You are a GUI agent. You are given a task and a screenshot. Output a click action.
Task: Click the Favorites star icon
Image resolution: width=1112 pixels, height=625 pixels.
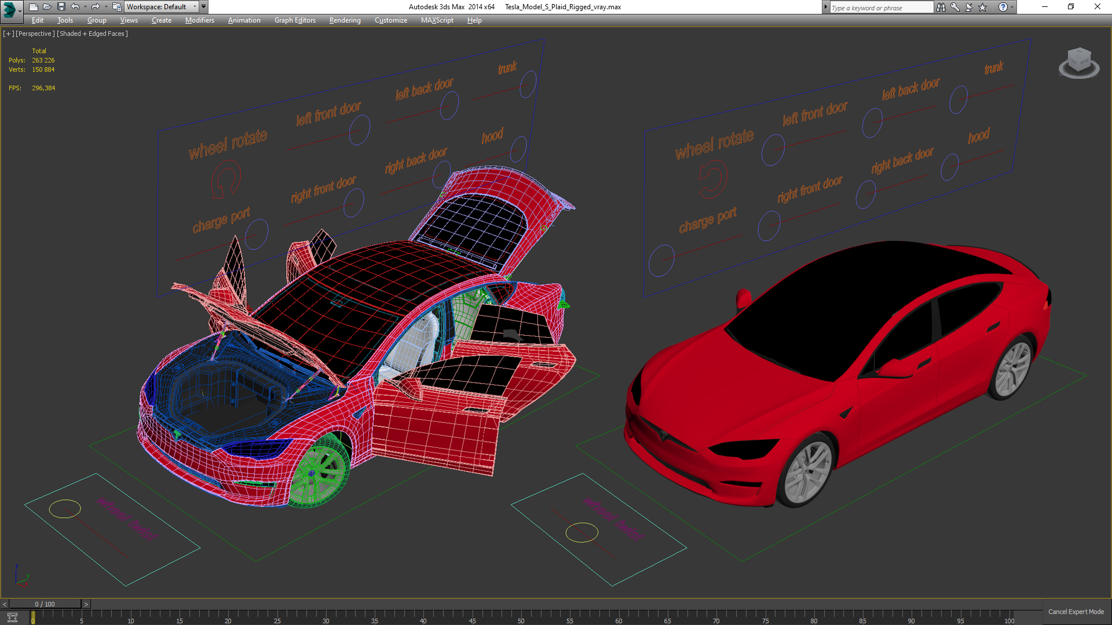coord(983,7)
